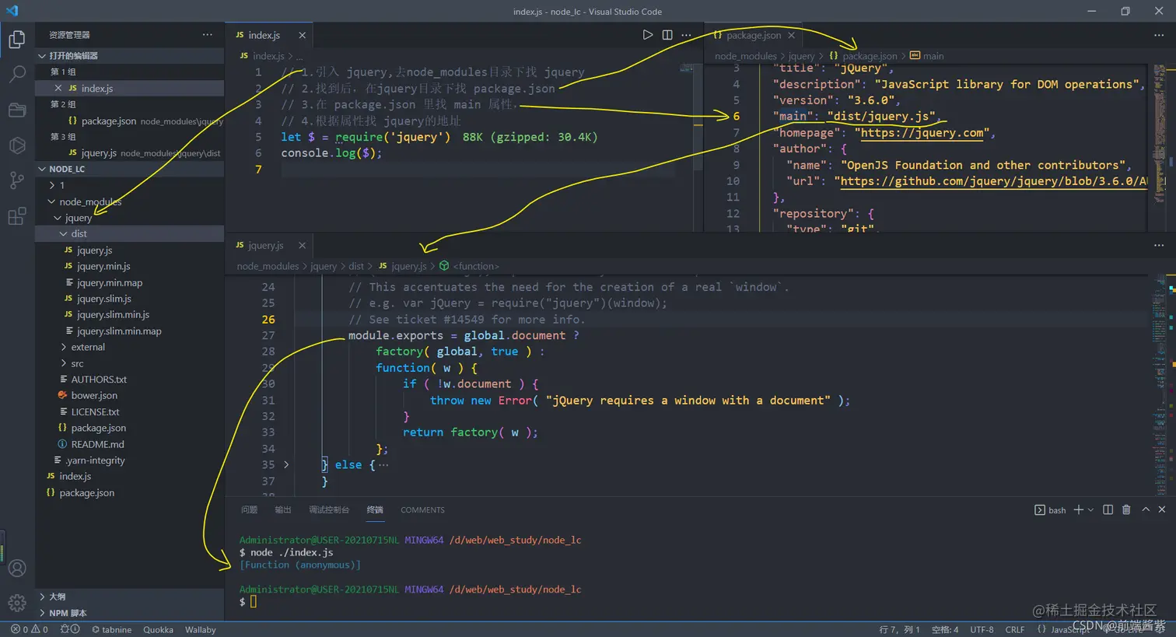Open the Source Control view
Screen dimensions: 1176x637
17,180
